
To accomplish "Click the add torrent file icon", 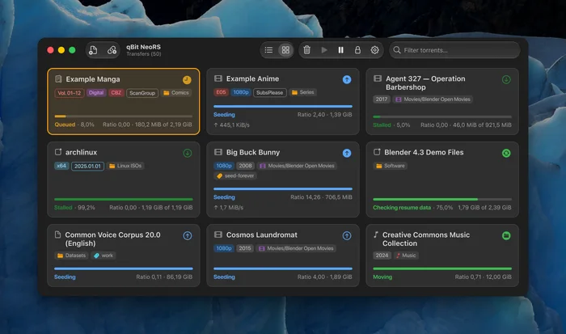I will point(93,50).
